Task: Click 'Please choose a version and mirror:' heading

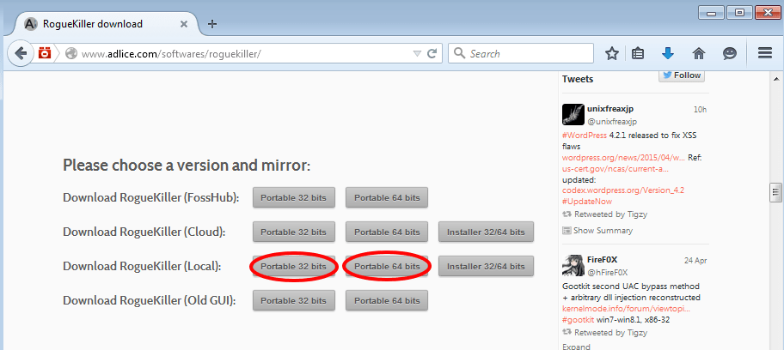Action: pos(187,165)
